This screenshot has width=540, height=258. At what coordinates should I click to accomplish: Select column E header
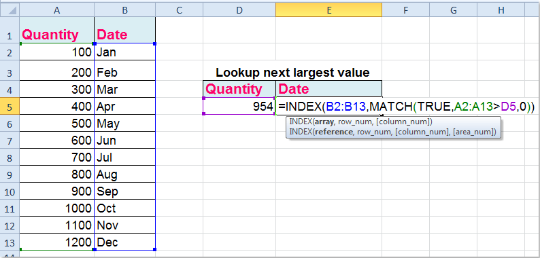pos(329,10)
